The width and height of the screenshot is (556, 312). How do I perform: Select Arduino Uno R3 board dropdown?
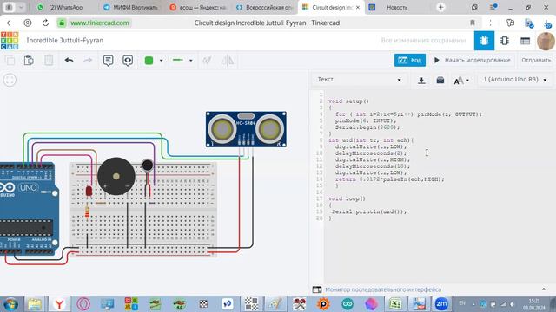(x=515, y=80)
